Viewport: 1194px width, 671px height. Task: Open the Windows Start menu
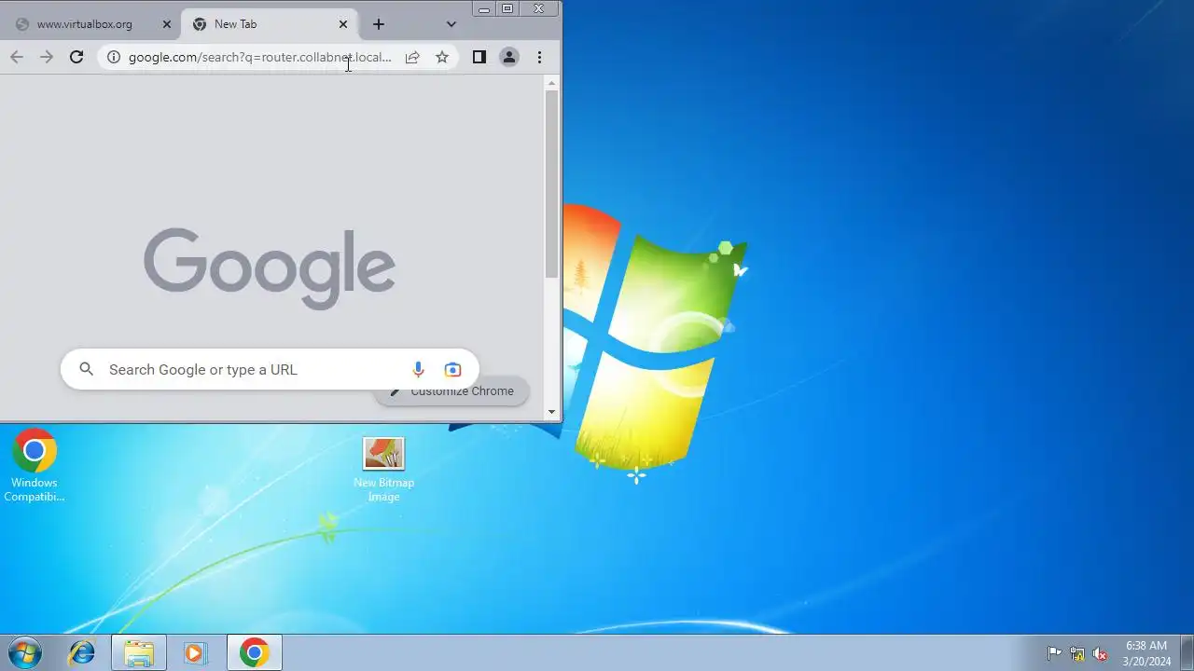pyautogui.click(x=25, y=652)
